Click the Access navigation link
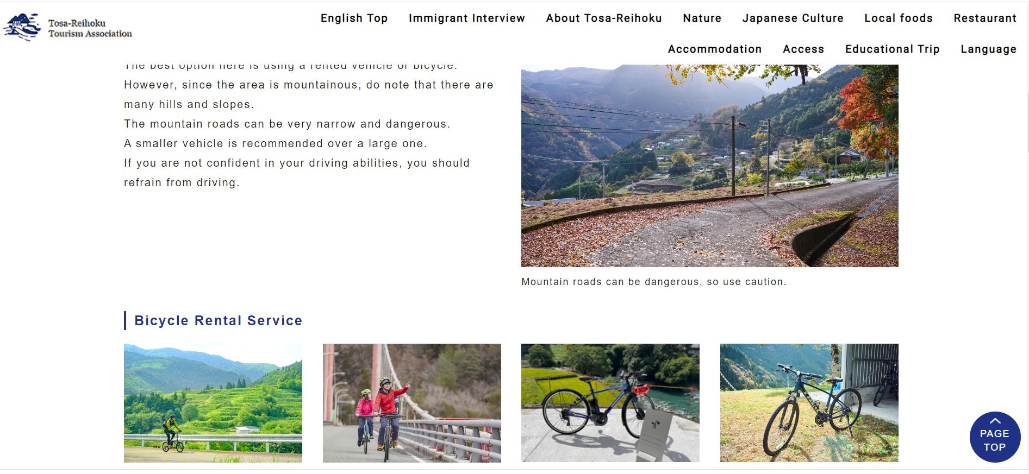This screenshot has width=1029, height=474. [x=803, y=49]
